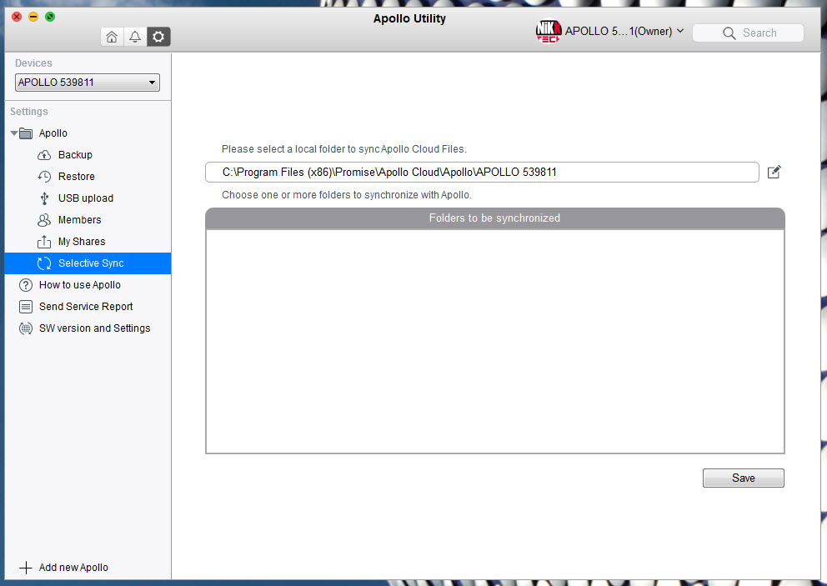Select USB upload in sidebar
This screenshot has height=586, width=827.
click(x=88, y=198)
